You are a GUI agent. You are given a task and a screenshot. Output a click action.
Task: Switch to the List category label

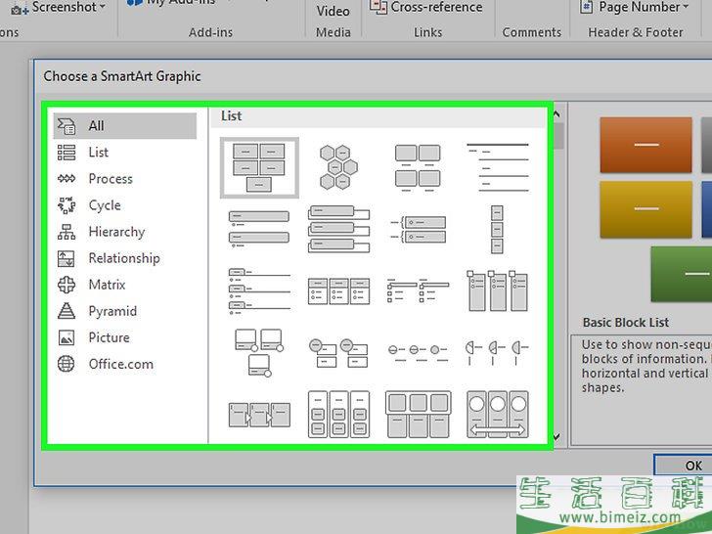pyautogui.click(x=99, y=153)
